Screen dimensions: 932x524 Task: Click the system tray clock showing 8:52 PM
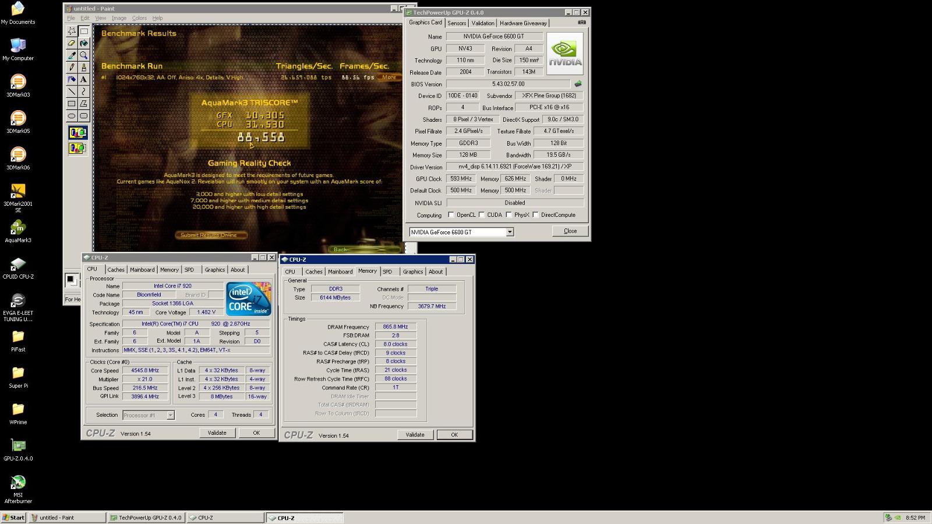click(915, 518)
